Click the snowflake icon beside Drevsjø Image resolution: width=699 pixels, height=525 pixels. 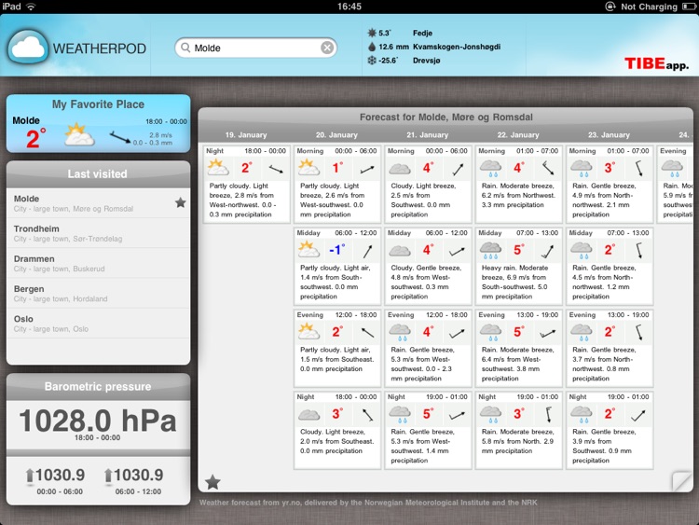click(x=372, y=60)
